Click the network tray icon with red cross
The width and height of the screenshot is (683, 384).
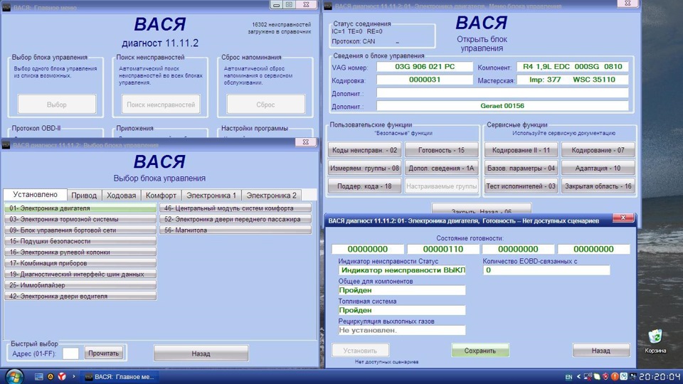(588, 377)
